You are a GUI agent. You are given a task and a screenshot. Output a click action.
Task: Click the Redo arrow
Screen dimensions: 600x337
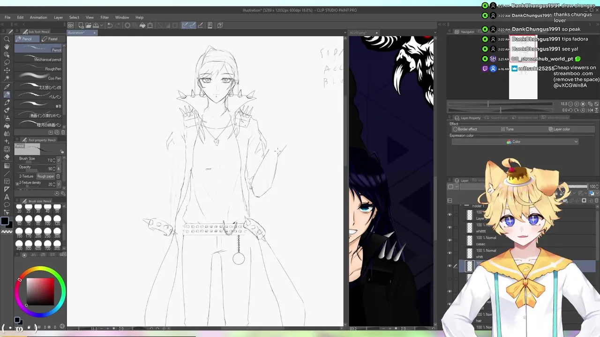(x=118, y=25)
